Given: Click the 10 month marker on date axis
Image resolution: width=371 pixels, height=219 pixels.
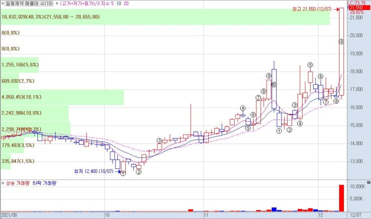Looking at the screenshot, I should 107,215.
